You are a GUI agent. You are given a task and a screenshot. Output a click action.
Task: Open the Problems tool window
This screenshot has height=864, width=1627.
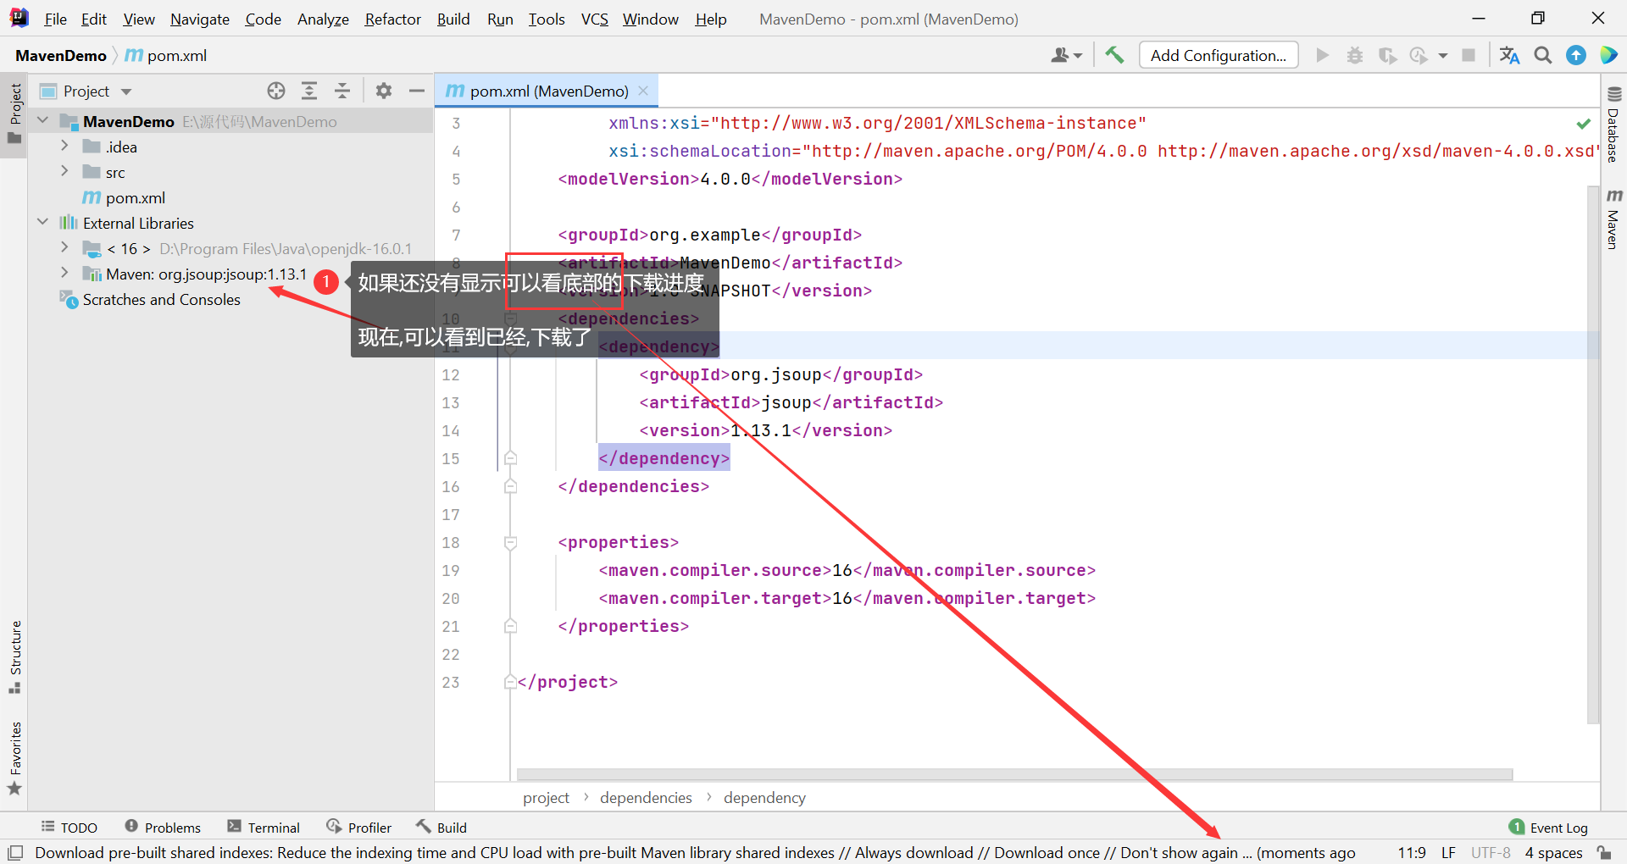click(163, 828)
